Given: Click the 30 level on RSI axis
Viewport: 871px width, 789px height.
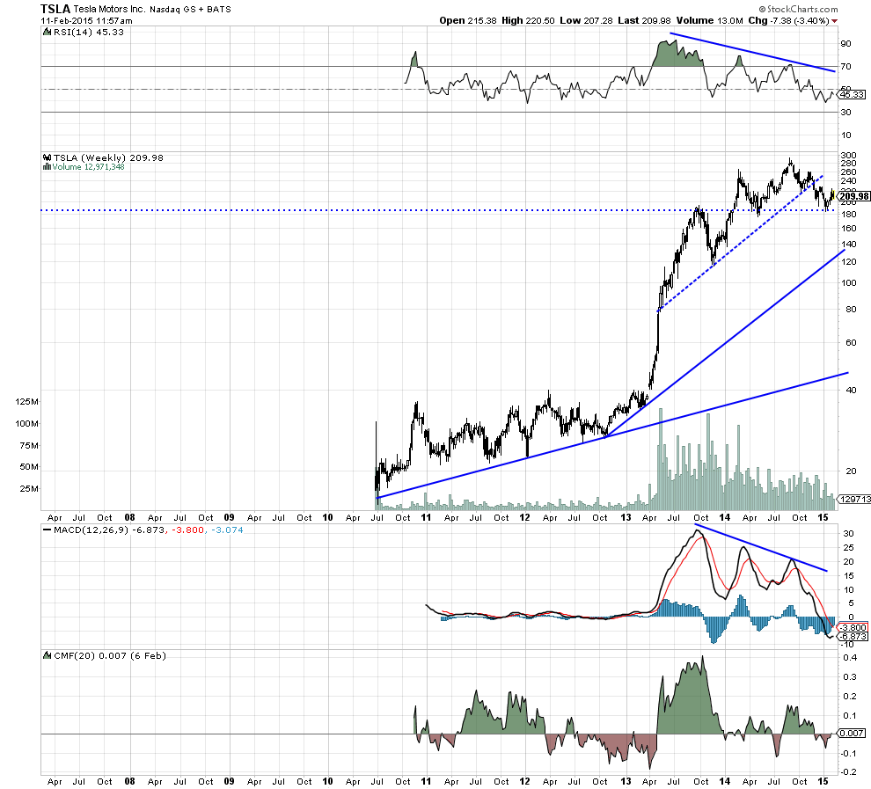Looking at the screenshot, I should (846, 113).
